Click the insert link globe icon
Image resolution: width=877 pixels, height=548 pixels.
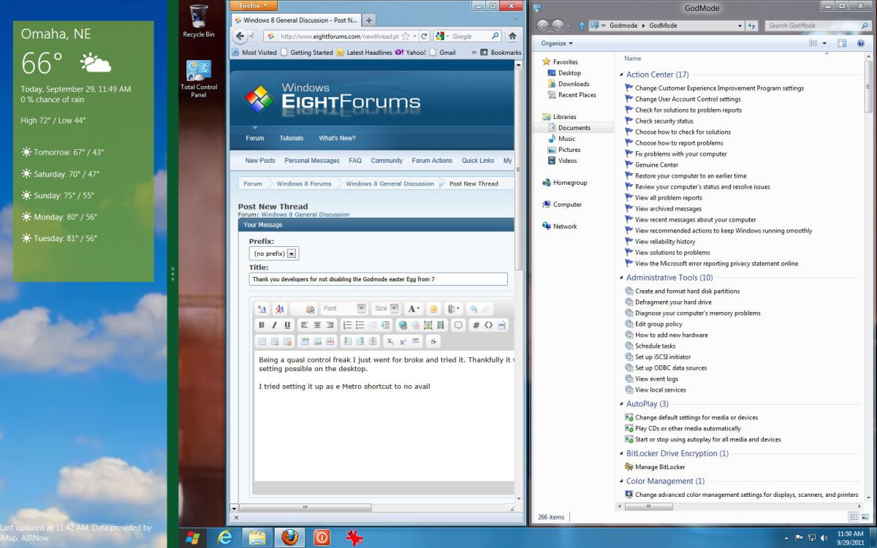pyautogui.click(x=403, y=325)
